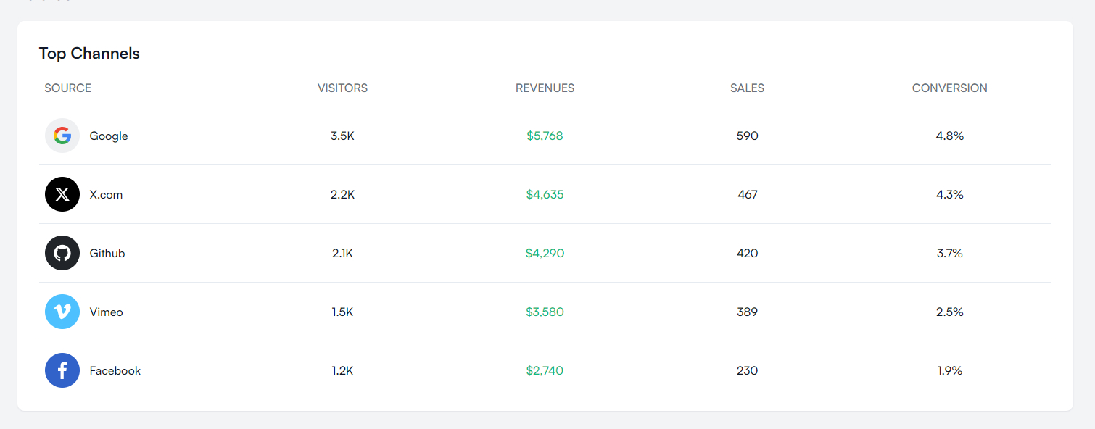Screen dimensions: 1095x429
Task: Click the Github logo icon
Action: pos(62,253)
